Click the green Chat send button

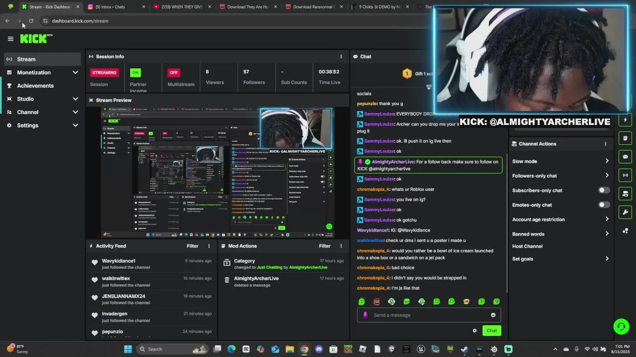click(x=491, y=331)
